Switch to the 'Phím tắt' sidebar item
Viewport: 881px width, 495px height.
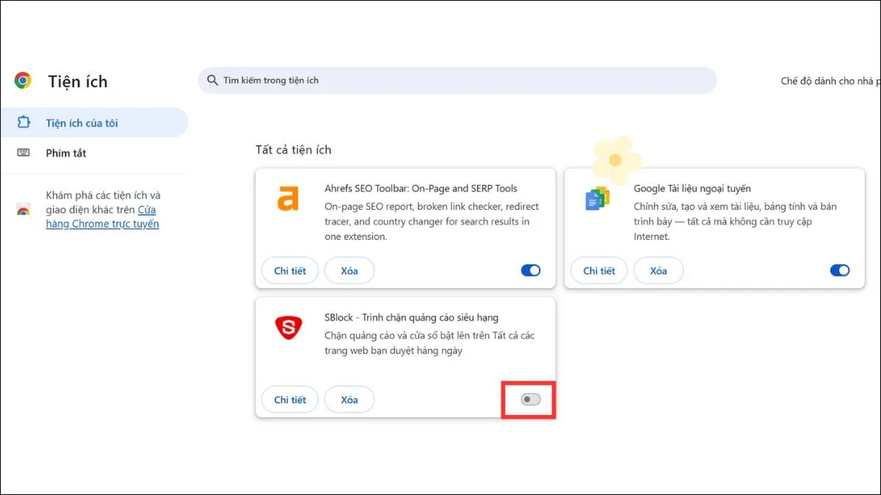(x=66, y=153)
